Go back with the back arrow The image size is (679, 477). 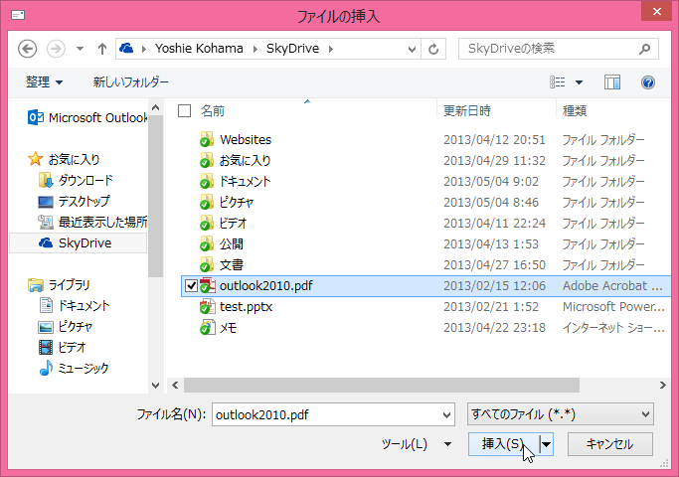pos(27,49)
